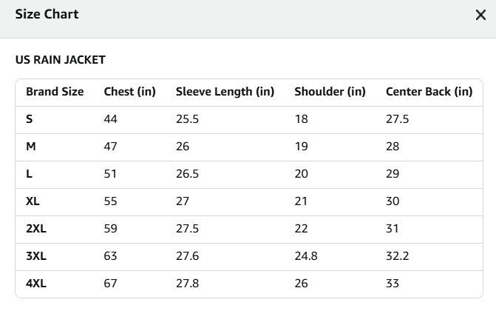Select the 2XL brand size row label
Viewport: 496px width, 328px height.
click(36, 229)
